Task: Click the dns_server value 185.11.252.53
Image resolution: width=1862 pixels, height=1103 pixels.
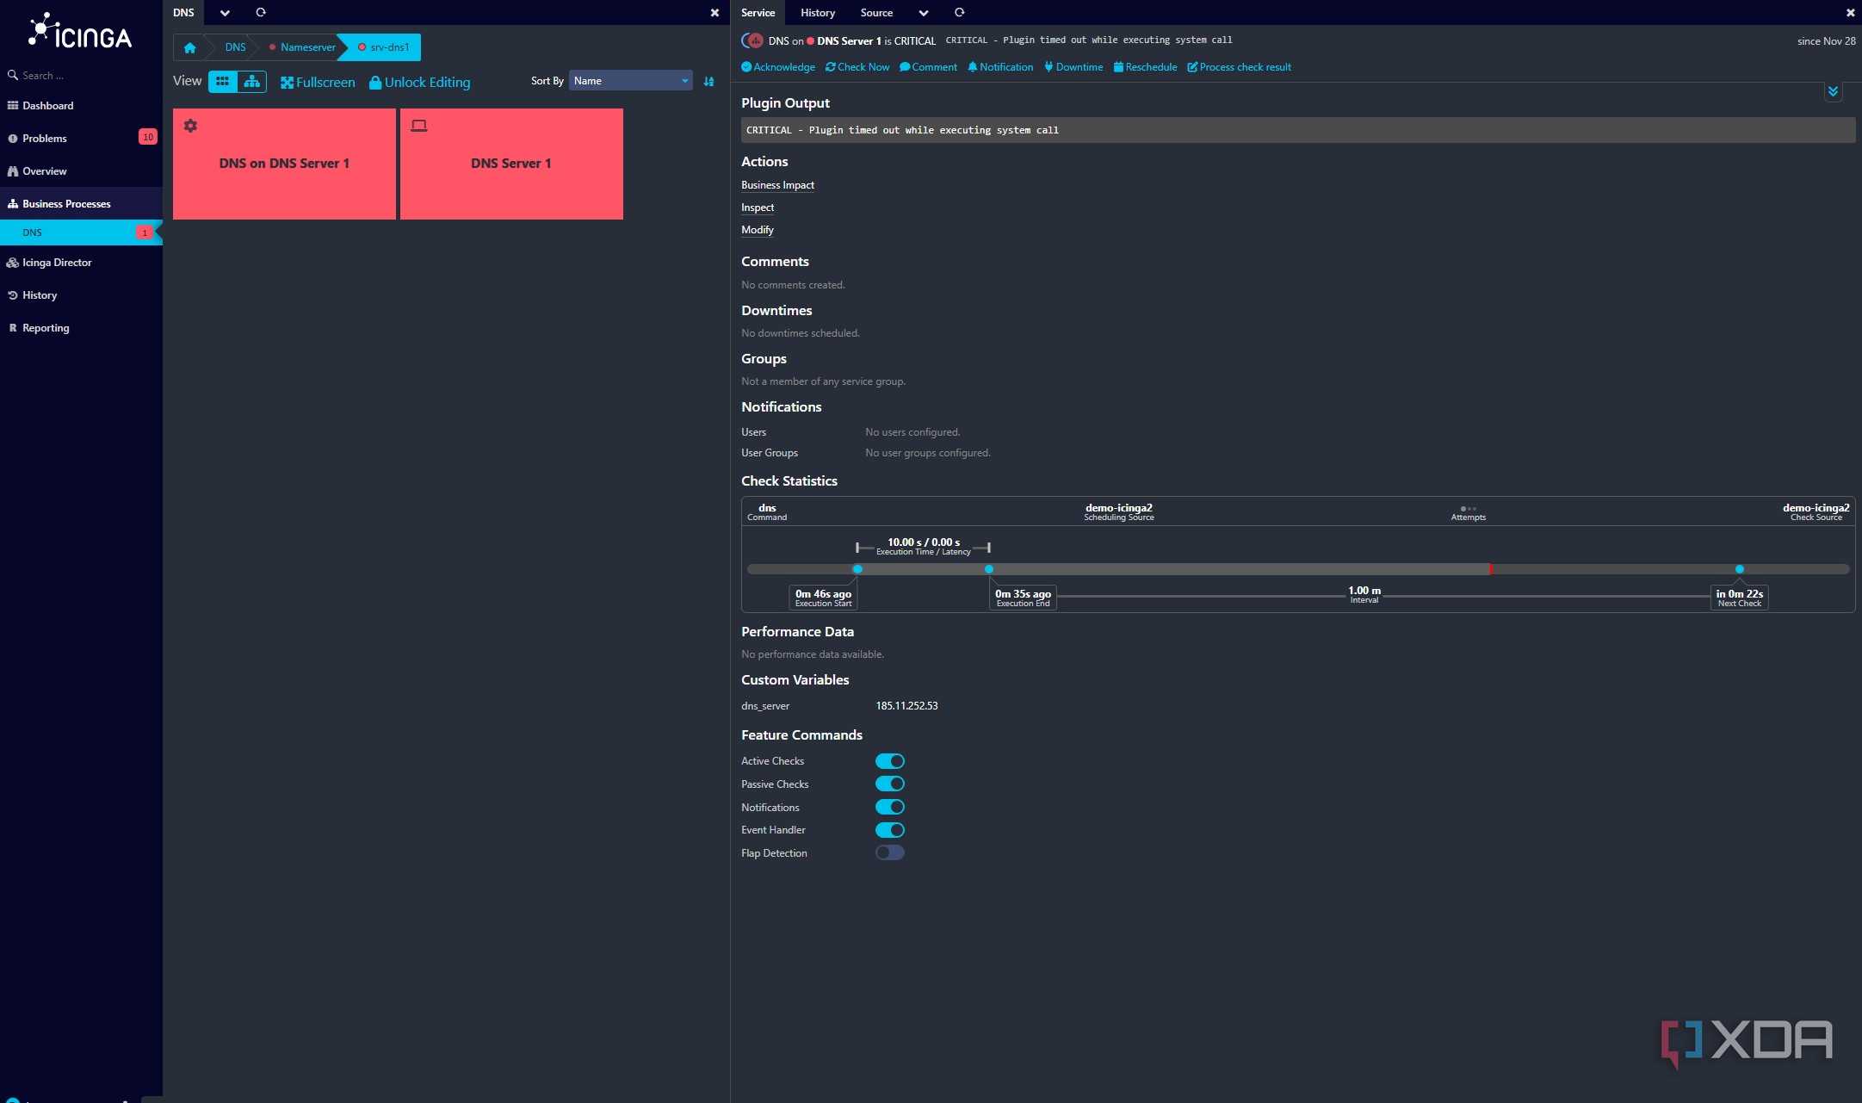Action: click(906, 706)
